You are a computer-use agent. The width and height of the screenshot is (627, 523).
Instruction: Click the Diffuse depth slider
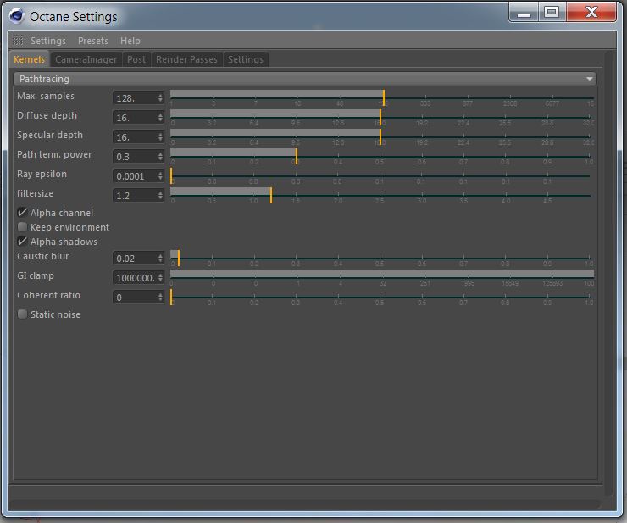point(382,118)
